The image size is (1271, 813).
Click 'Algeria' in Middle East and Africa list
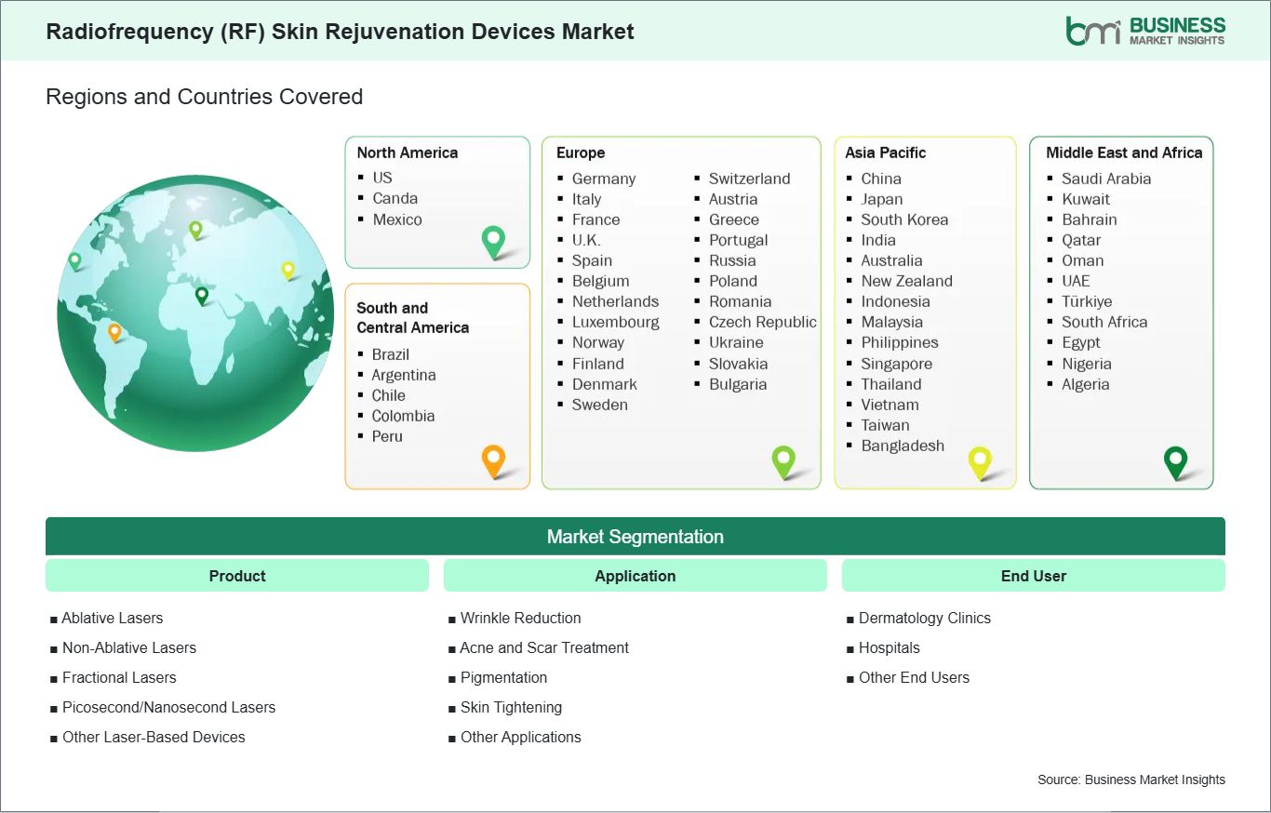[x=1086, y=384]
